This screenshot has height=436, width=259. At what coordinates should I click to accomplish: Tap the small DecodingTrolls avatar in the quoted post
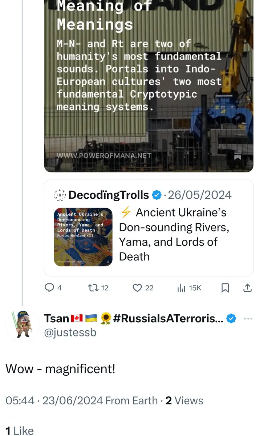[x=59, y=195]
